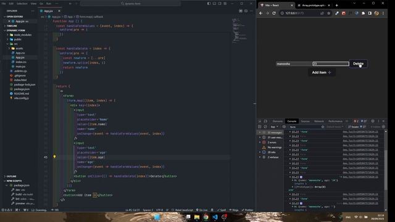Open the View menu in VS Code
Screen dimensions: 395x222
click(x=33, y=4)
